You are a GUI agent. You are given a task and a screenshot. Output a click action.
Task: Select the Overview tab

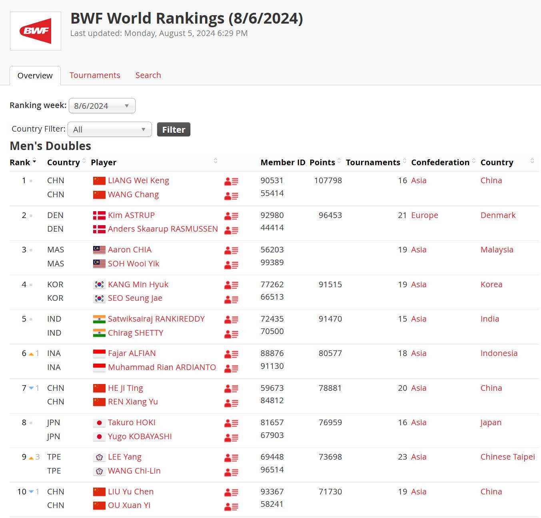(x=35, y=76)
